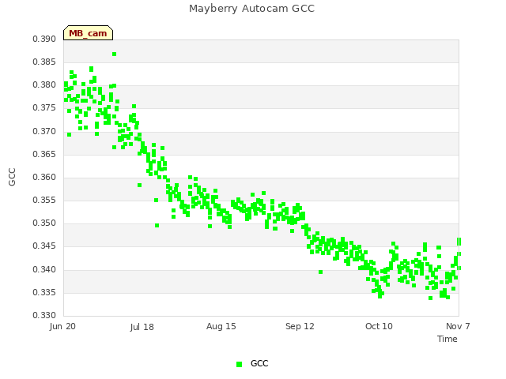Click the isolated point near 0.340 after Sep 12
Viewport: 506px width, 379px height.
320,272
